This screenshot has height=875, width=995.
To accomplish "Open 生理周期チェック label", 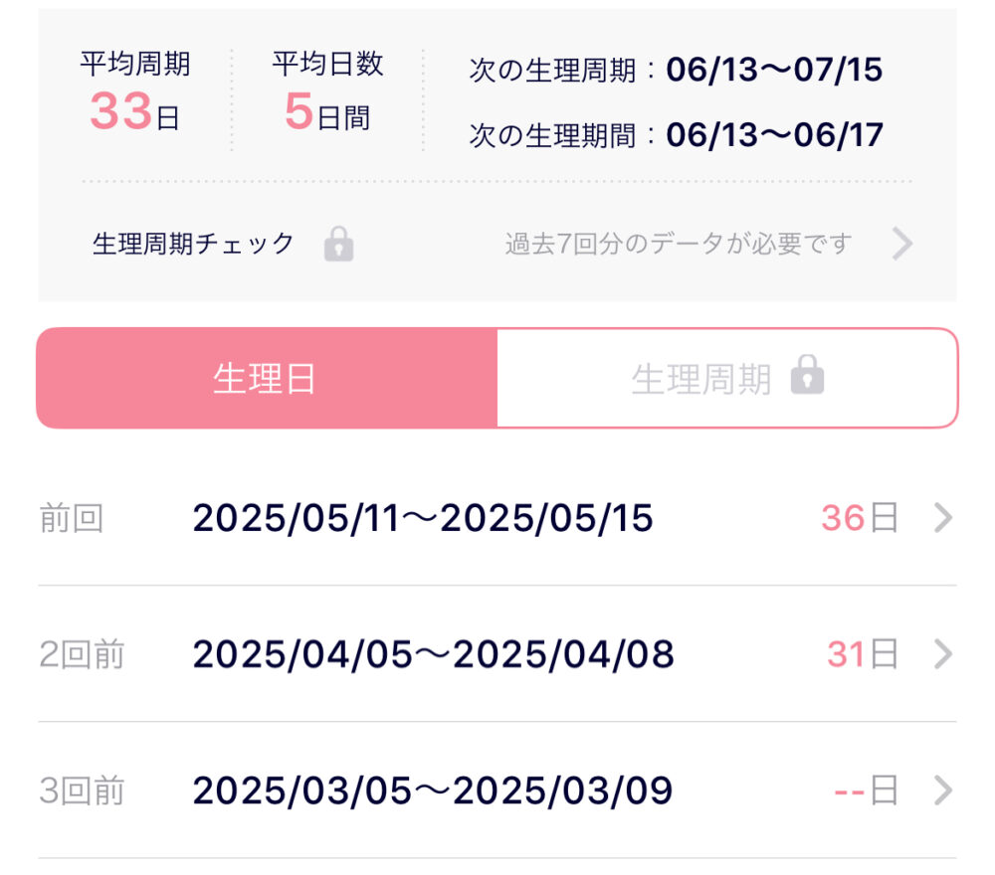I will [x=194, y=244].
